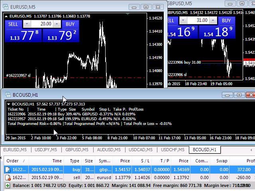
Task: Select the gbpusd buy order row
Action: [x=129, y=170]
